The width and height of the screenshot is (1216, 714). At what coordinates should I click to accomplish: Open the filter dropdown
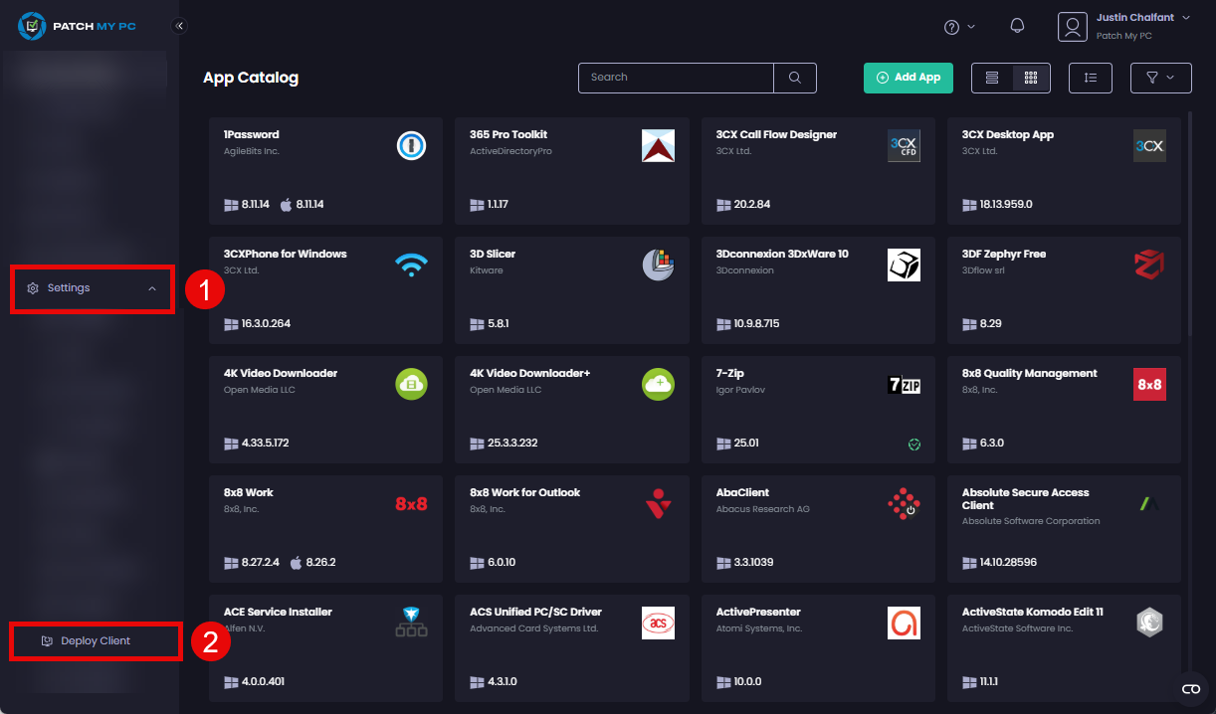coord(1160,78)
